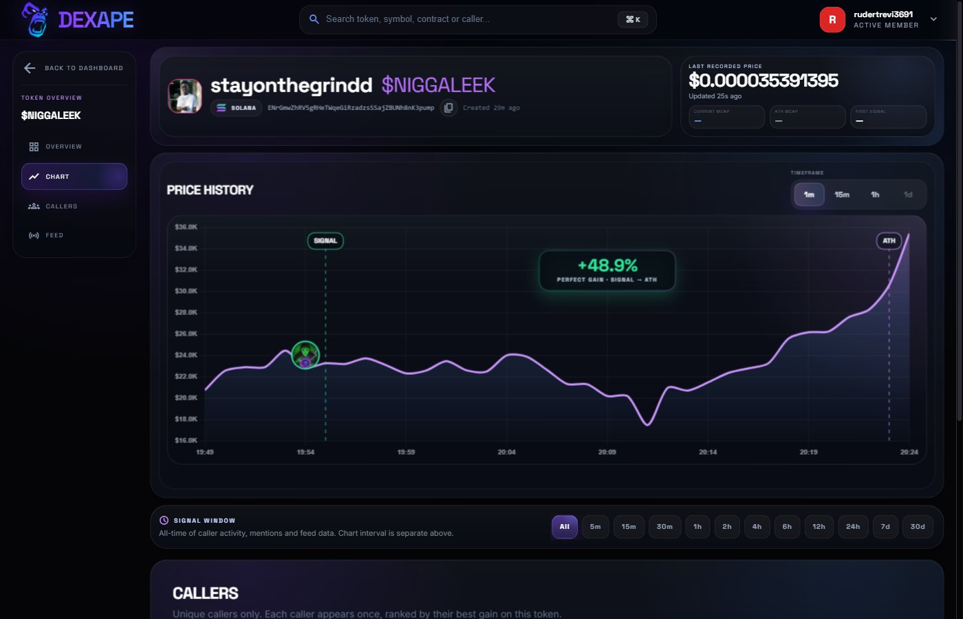
Task: Click the +48.9% perfect gain badge
Action: pos(607,270)
